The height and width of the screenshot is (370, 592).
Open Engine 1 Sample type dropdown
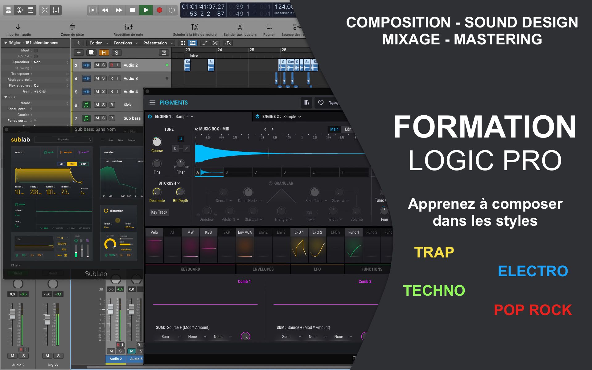pos(184,117)
